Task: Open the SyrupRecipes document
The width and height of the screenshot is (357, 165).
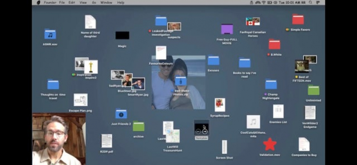Action: coord(220,105)
